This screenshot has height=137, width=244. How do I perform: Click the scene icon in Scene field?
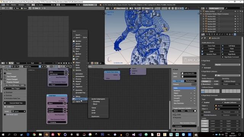13,112
